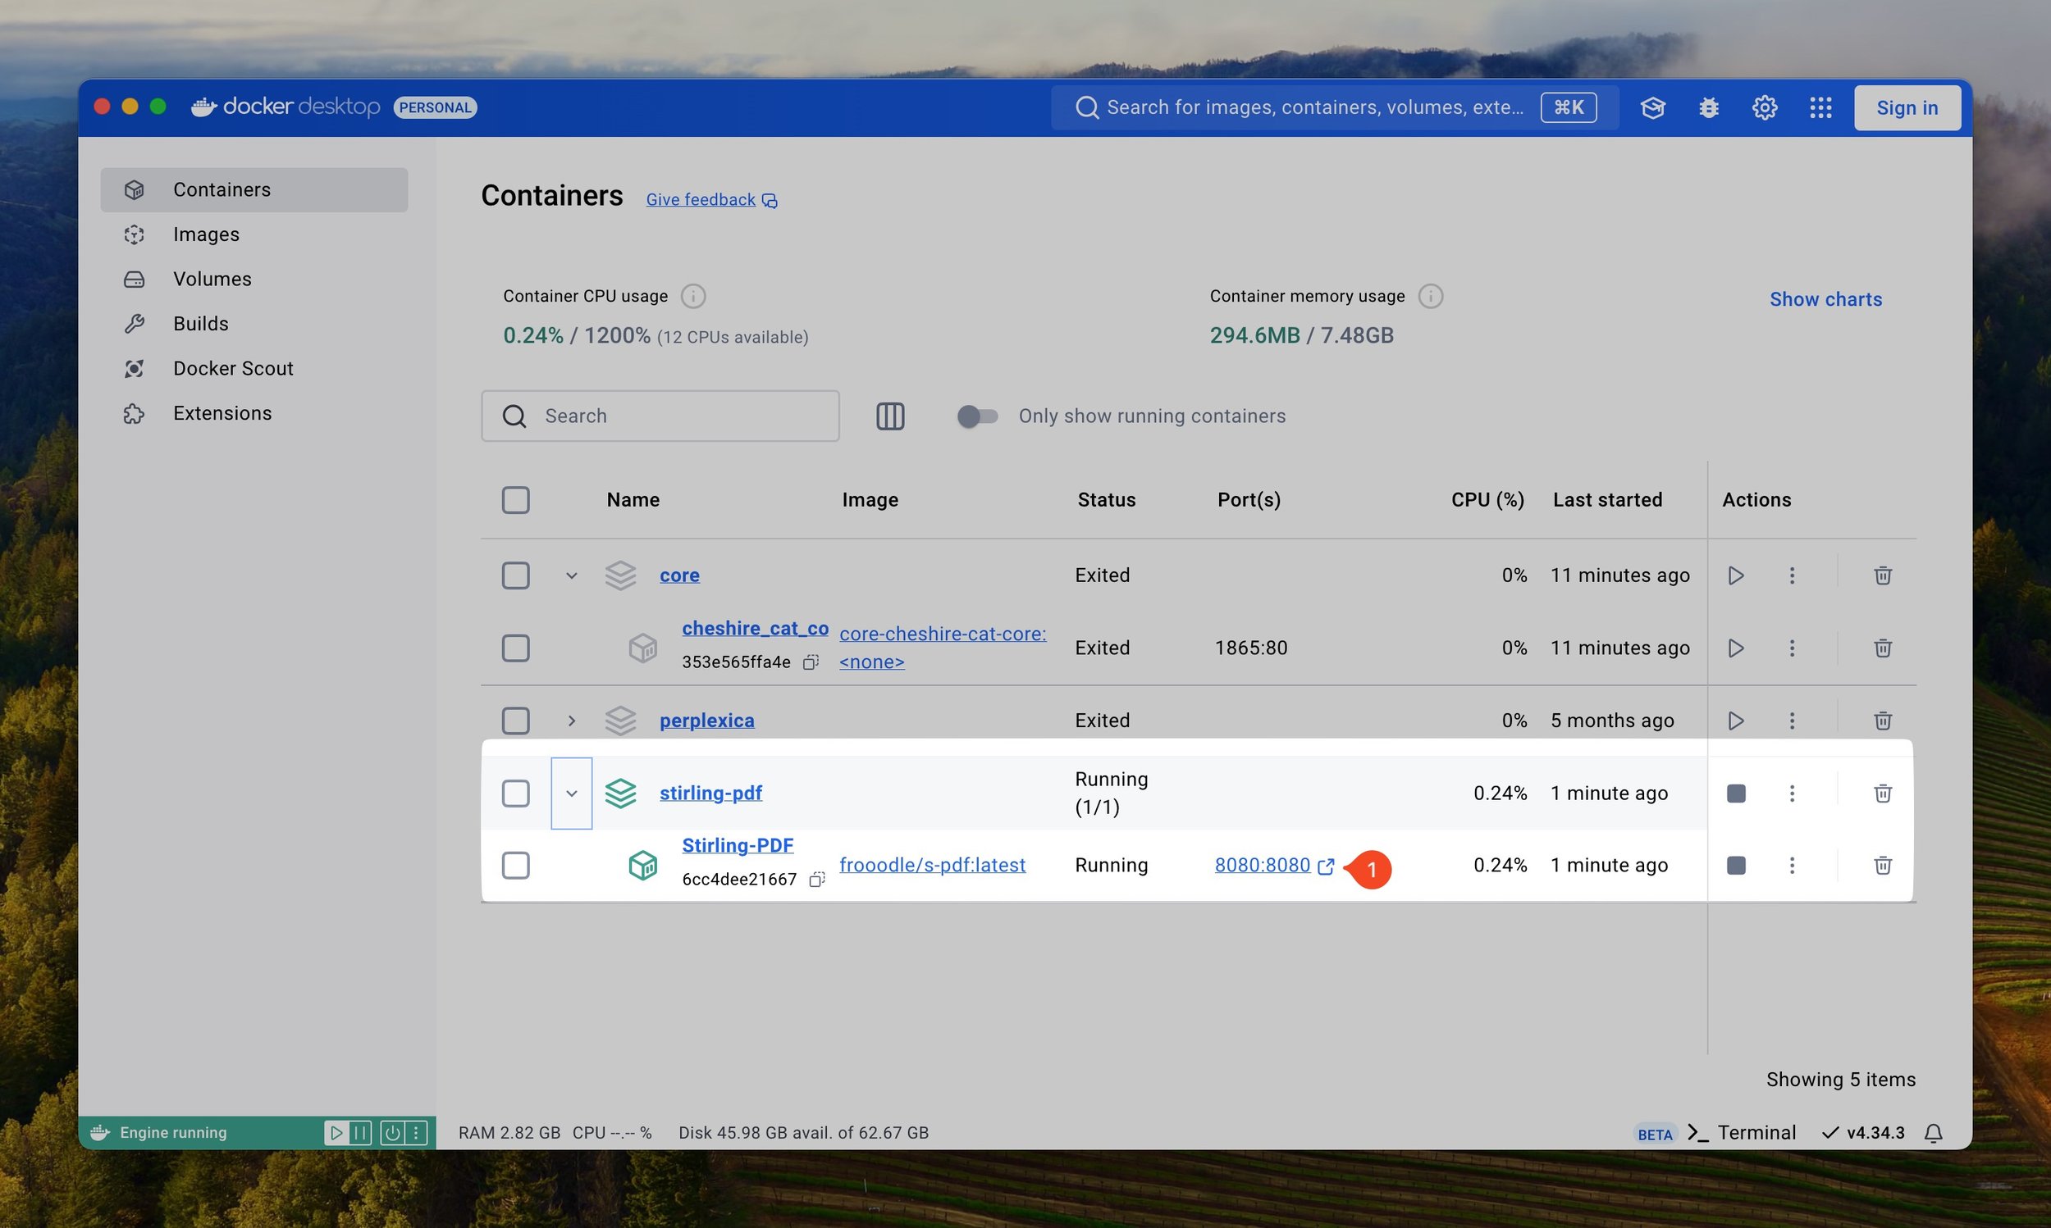Delete the cheshire_cat_core container
The image size is (2051, 1228).
[1882, 648]
